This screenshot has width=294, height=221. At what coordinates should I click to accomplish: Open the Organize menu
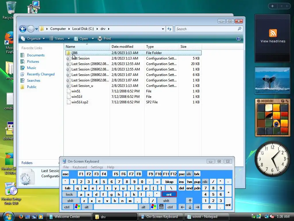(x=33, y=39)
